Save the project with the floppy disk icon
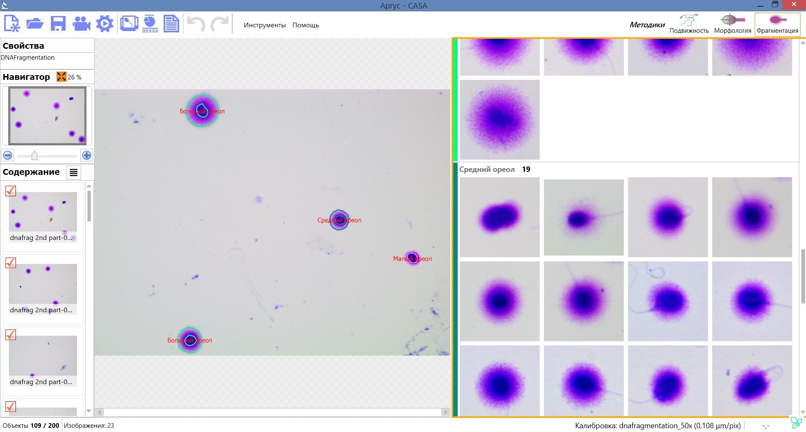Image resolution: width=806 pixels, height=432 pixels. point(58,24)
